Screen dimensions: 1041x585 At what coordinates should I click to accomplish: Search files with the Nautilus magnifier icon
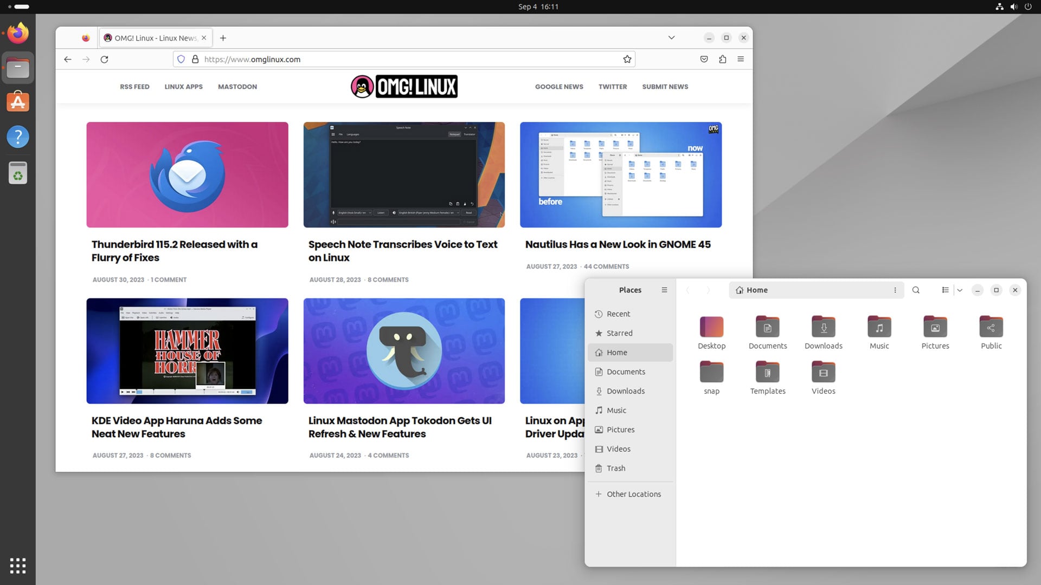tap(916, 290)
